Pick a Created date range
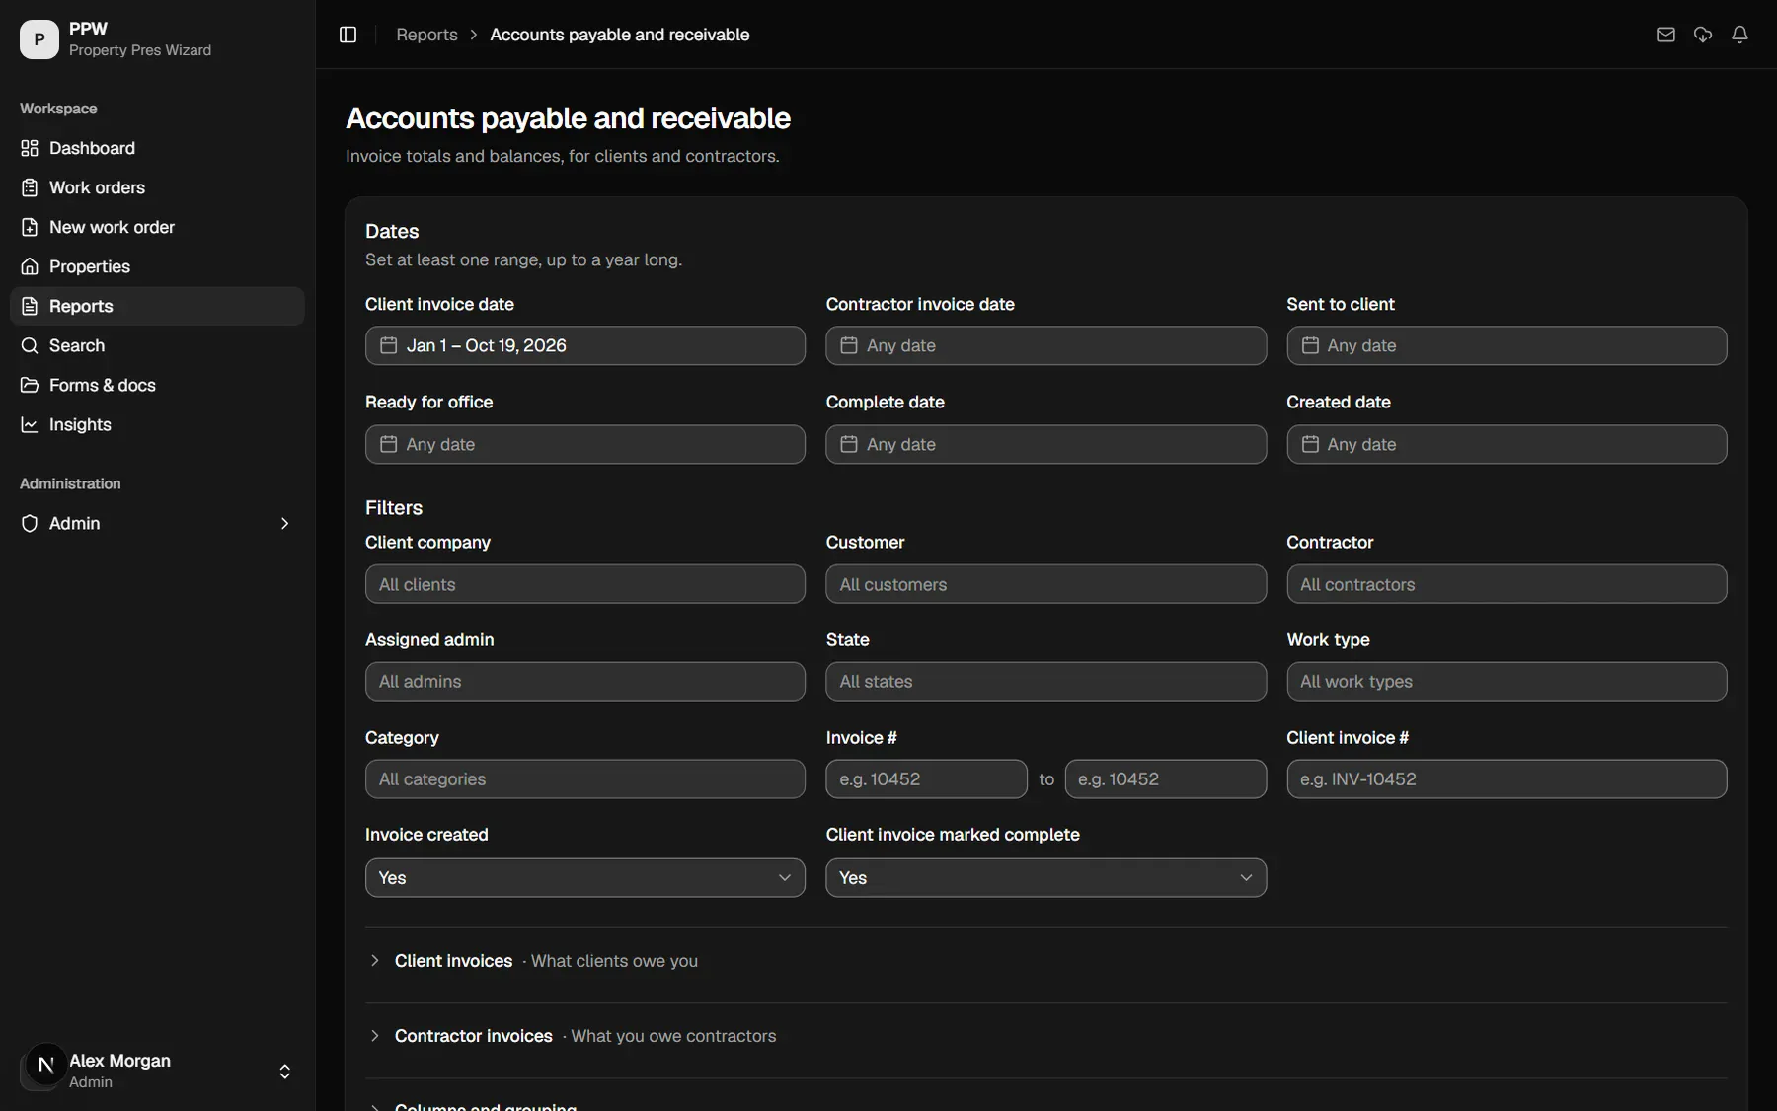This screenshot has height=1111, width=1777. point(1507,444)
